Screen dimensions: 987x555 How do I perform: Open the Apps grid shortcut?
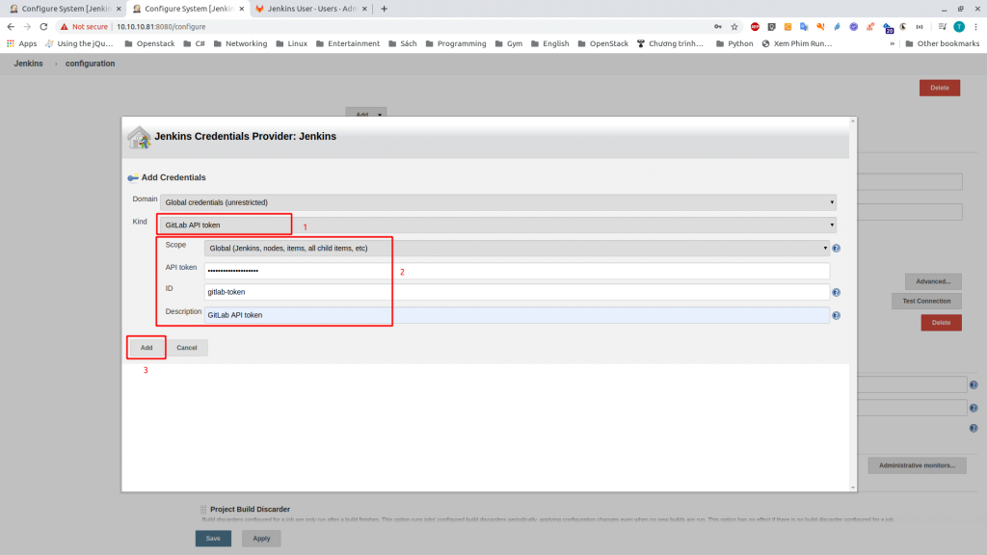[x=21, y=43]
